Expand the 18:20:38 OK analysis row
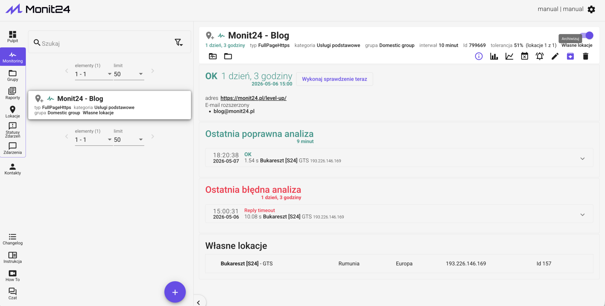The image size is (605, 306). pos(582,159)
